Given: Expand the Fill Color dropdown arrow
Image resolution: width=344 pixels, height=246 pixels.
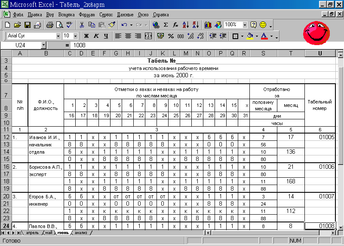Looking at the screenshot, I should tap(257, 36).
